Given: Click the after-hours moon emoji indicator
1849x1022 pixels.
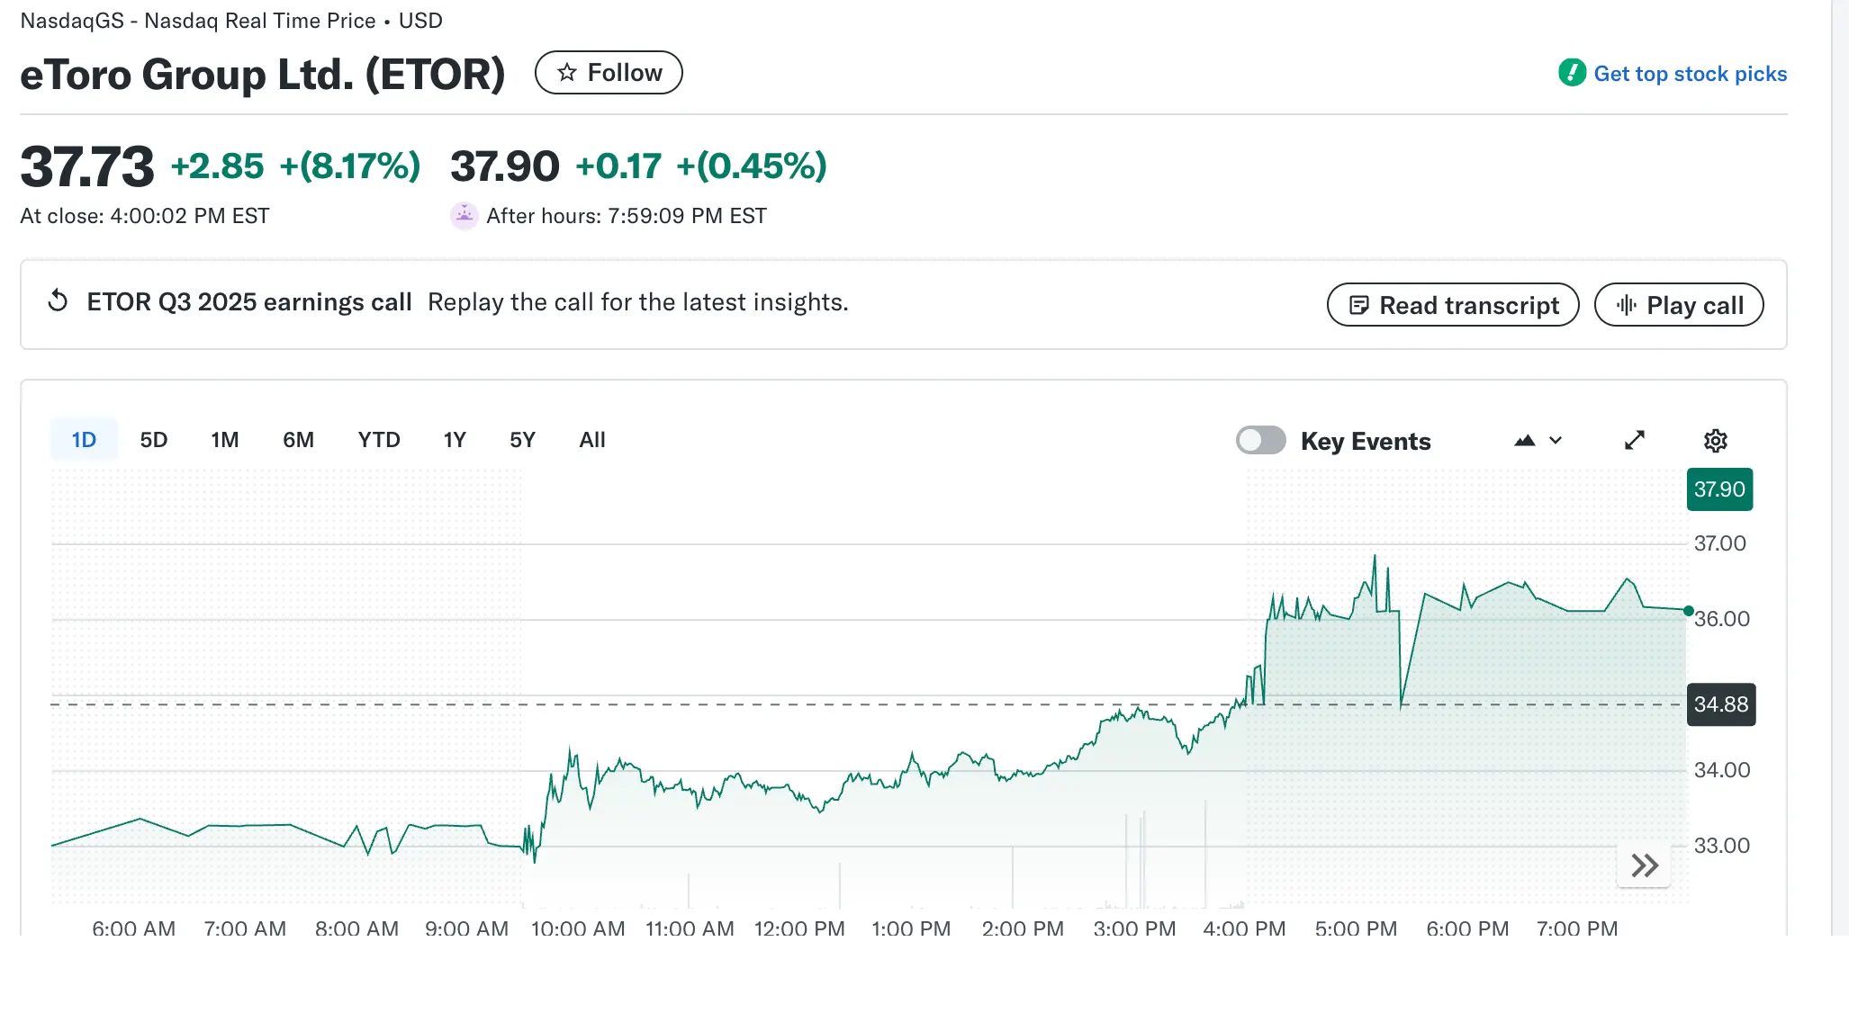Looking at the screenshot, I should [x=464, y=216].
